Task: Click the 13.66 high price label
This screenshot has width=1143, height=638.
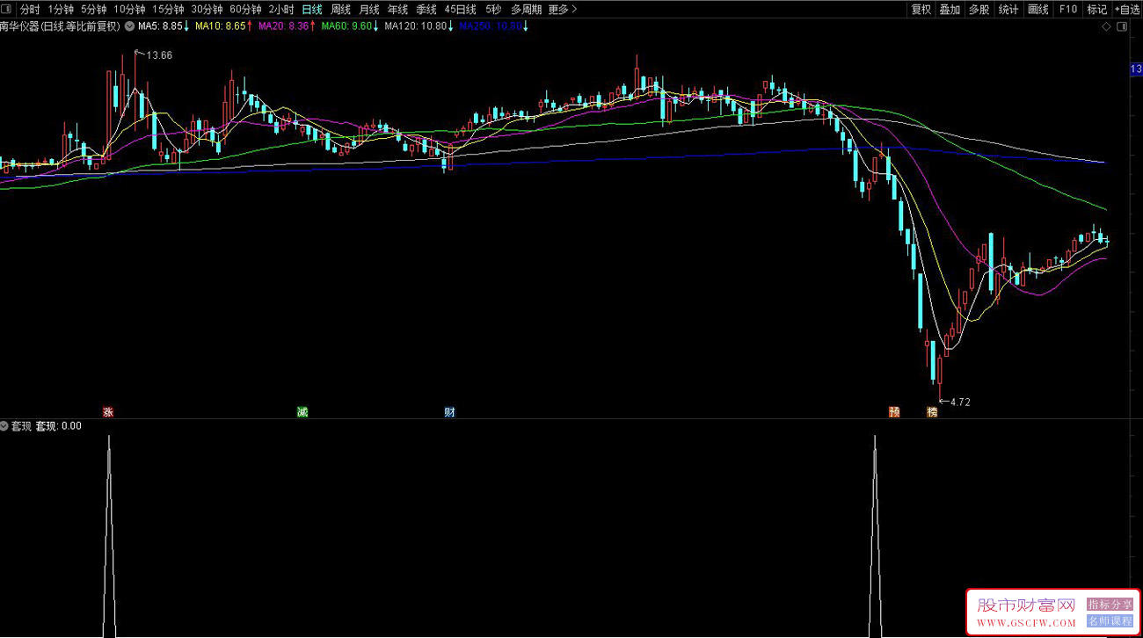Action: (x=158, y=55)
